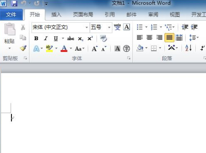The height and width of the screenshot is (153, 206).
Task: Apply yellow text highlight color
Action: 49,48
